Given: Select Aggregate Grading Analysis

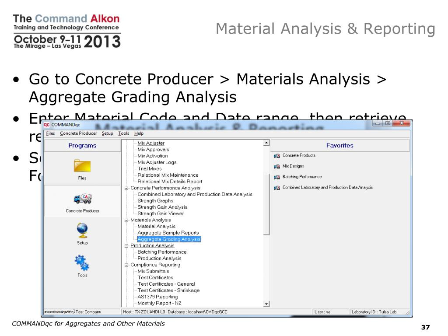Looking at the screenshot, I should coord(169,239).
